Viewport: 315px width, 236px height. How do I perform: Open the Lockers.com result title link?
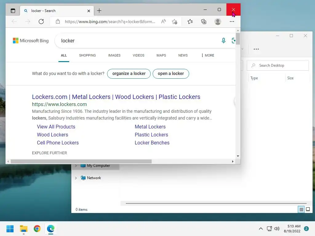116,97
